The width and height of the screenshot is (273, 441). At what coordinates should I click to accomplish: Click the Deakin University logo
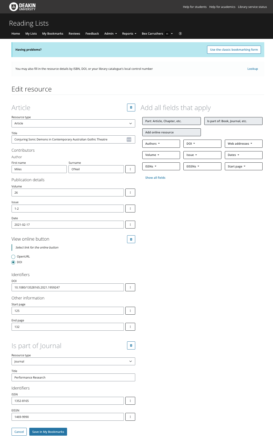23,7
